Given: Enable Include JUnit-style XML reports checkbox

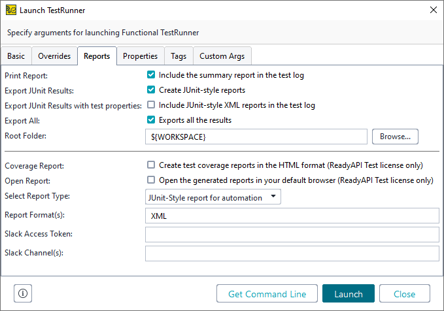Looking at the screenshot, I should (151, 105).
